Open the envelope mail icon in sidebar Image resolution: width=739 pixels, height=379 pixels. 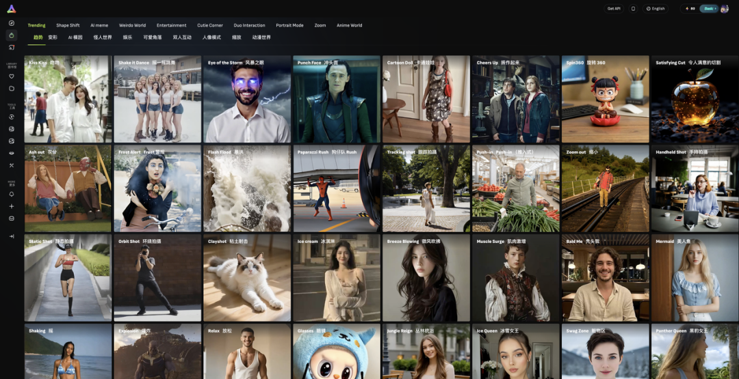[x=12, y=219]
